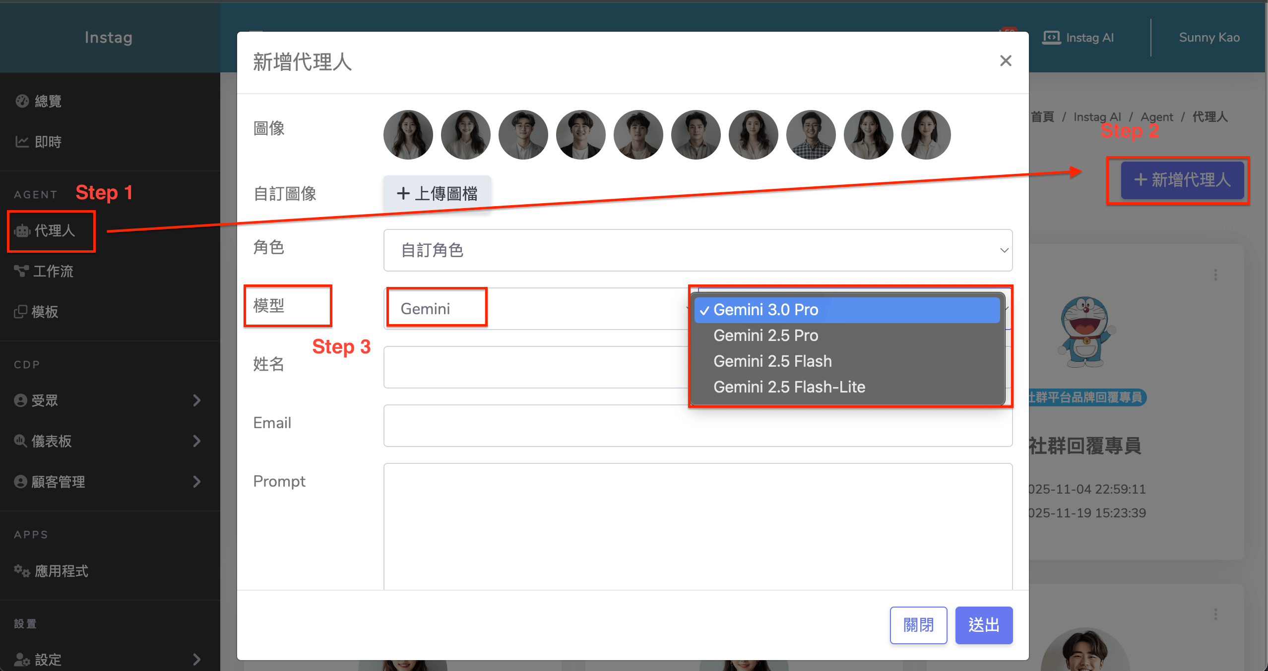Image resolution: width=1268 pixels, height=671 pixels.
Task: Click the 總覽 dashboard icon in sidebar
Action: pos(22,101)
